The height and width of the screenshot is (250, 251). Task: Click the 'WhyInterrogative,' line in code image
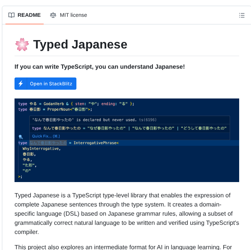[42, 148]
